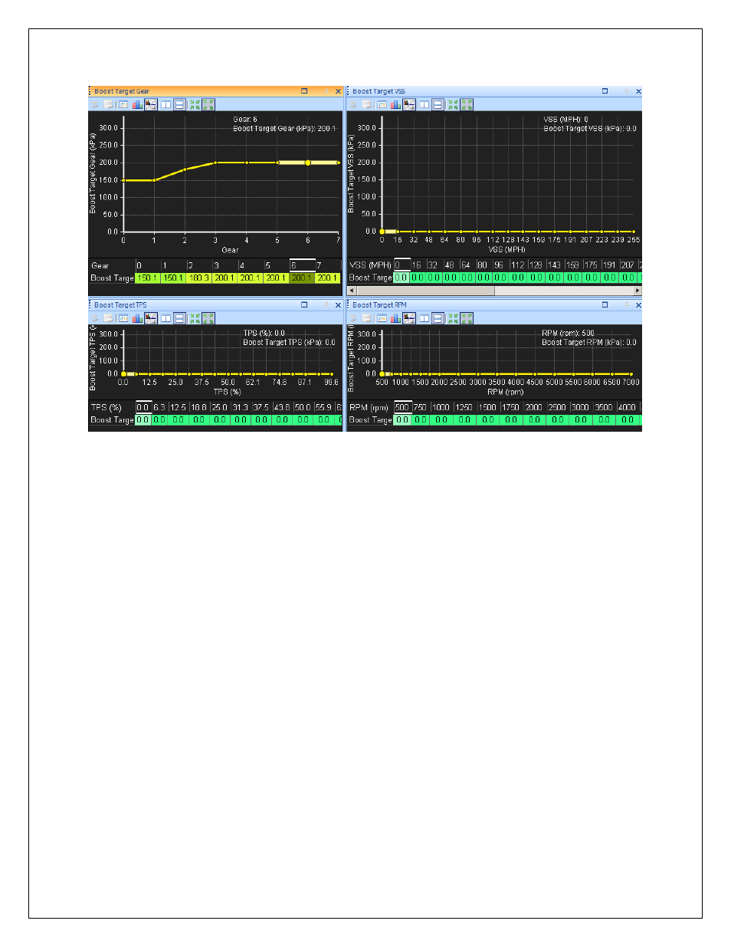Maximize the Boost Target TPS panel
The image size is (731, 947).
click(304, 305)
